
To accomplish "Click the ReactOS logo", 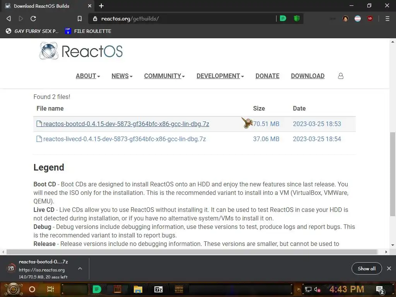I will (81, 51).
